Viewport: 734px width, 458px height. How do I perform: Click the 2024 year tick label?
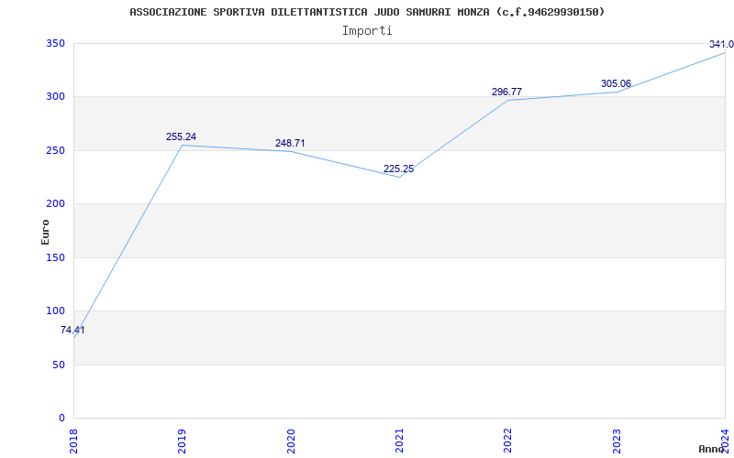click(725, 441)
